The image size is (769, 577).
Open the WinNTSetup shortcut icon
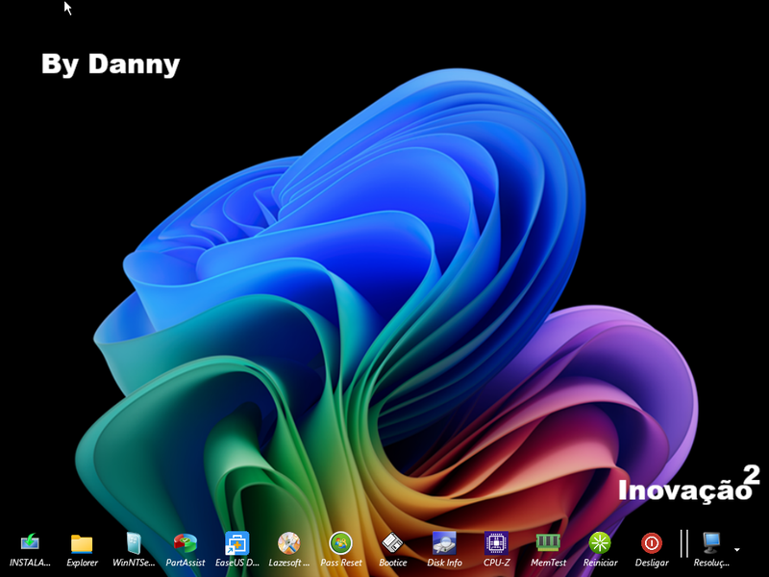click(134, 543)
